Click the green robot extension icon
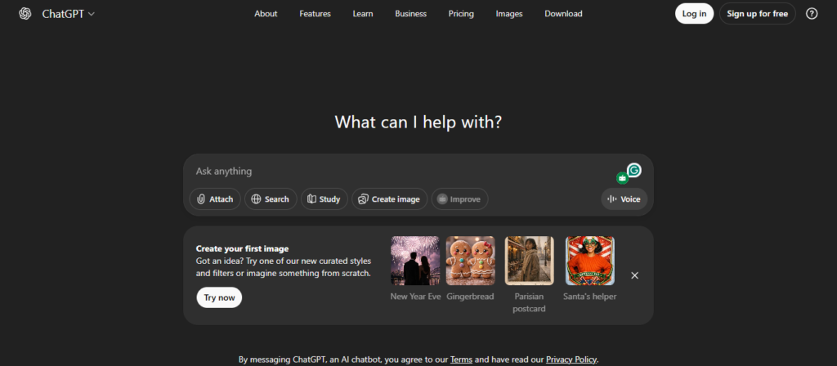The height and width of the screenshot is (366, 837). [x=622, y=177]
